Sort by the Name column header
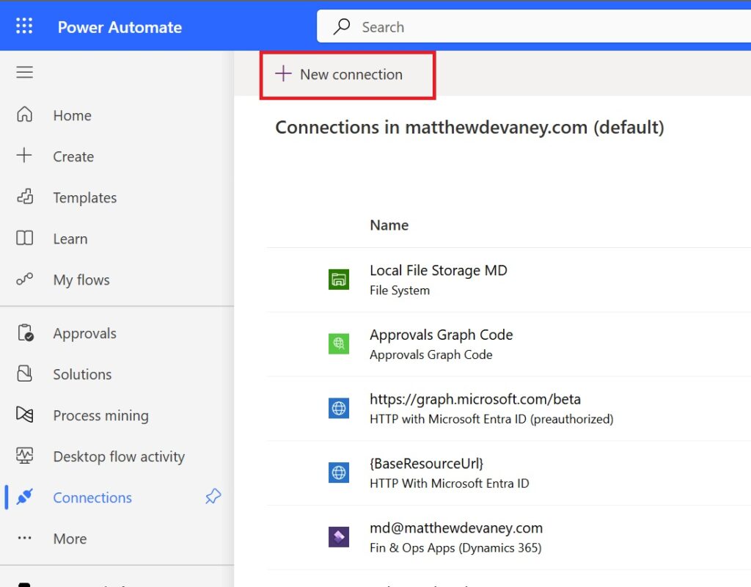The image size is (751, 587). [x=389, y=225]
